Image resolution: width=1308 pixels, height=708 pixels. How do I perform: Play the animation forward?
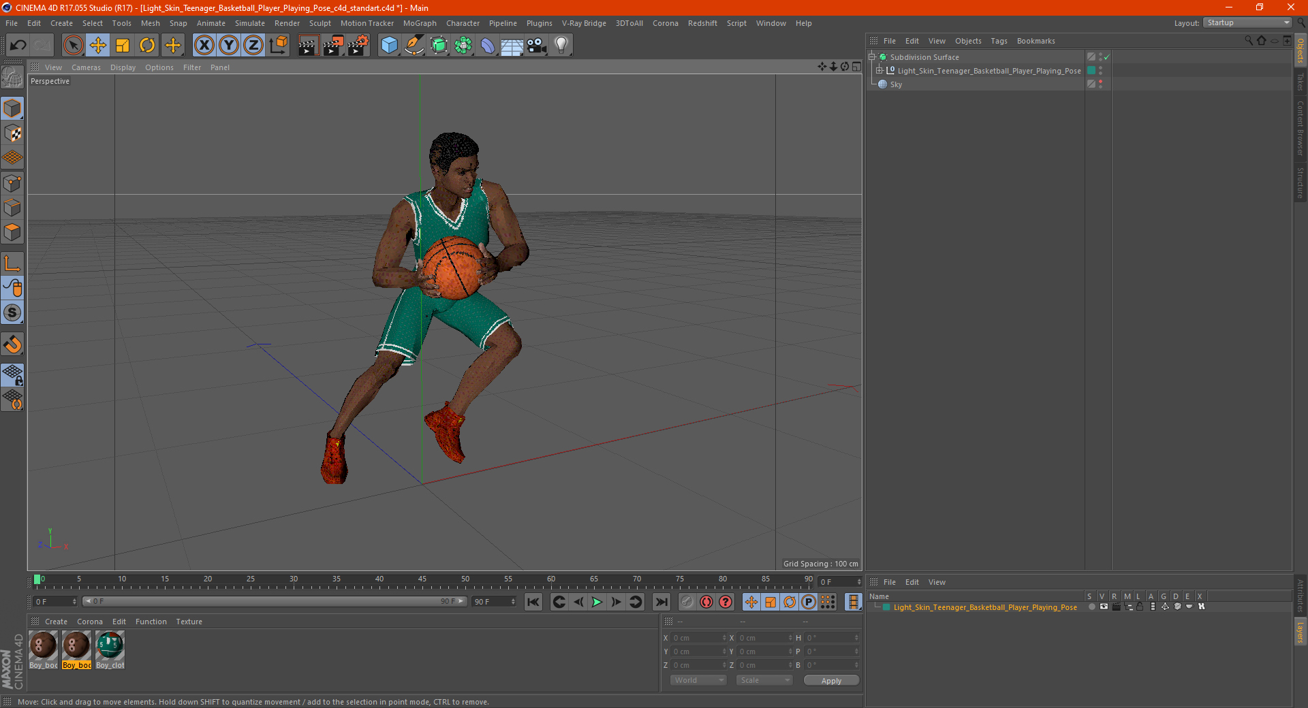tap(597, 602)
